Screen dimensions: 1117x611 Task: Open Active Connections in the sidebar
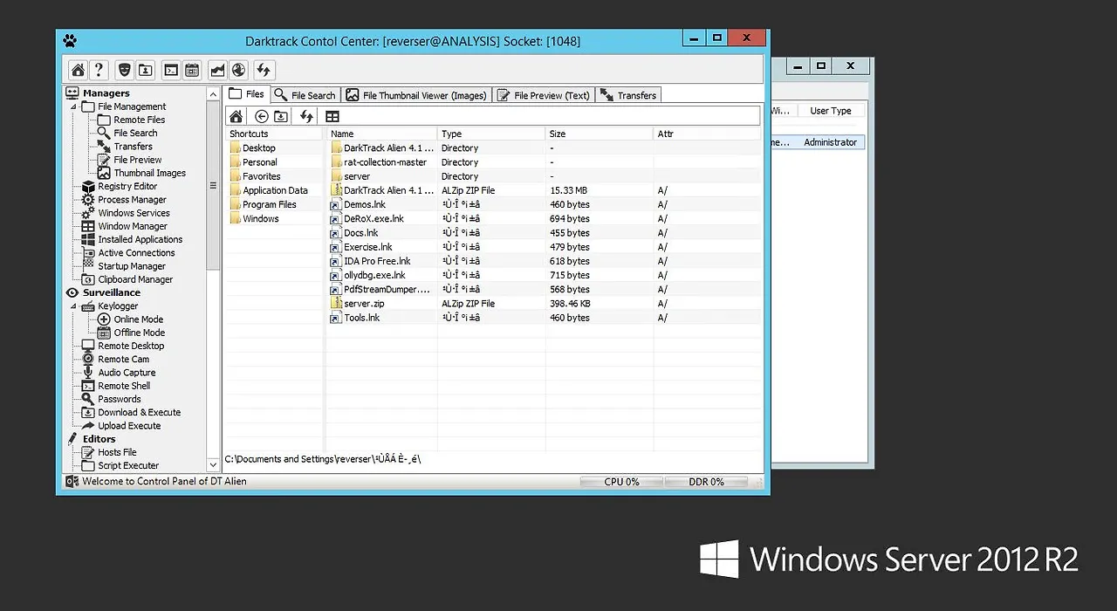[x=136, y=252]
